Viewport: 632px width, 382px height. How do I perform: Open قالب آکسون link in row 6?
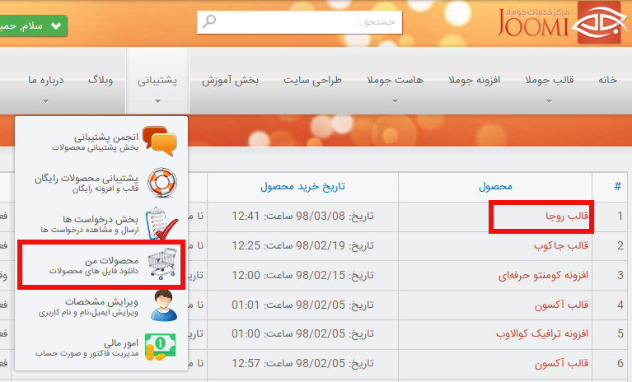[561, 364]
